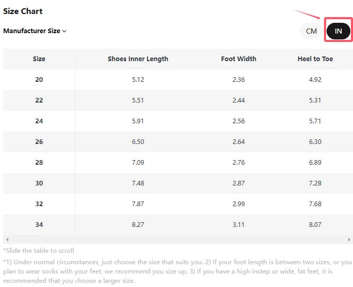Select size 20 in the table
The image size is (353, 287).
pos(39,80)
